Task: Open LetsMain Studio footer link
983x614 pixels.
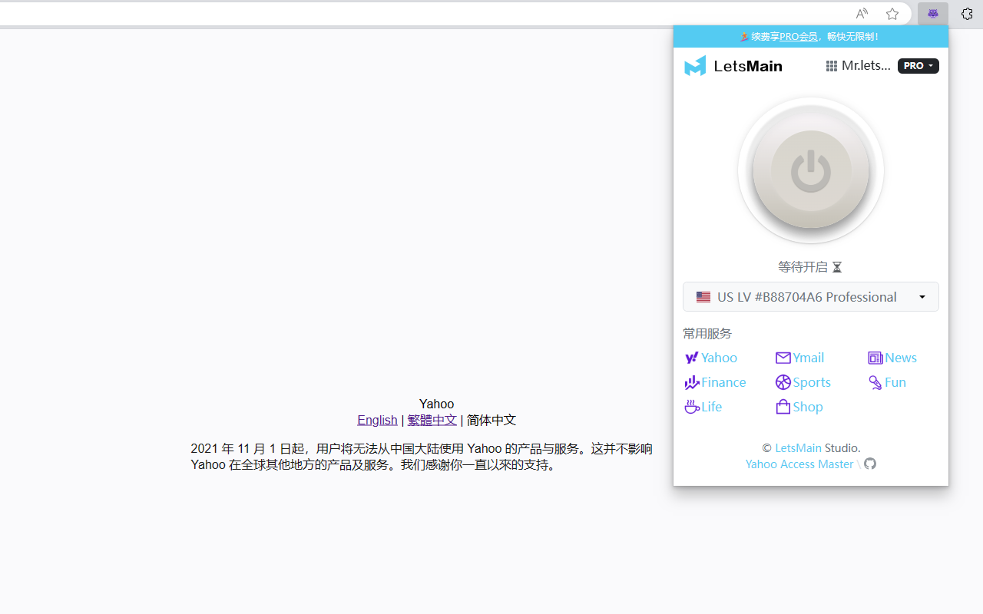Action: point(798,447)
